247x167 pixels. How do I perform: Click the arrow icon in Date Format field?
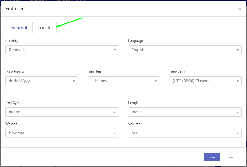(74, 81)
